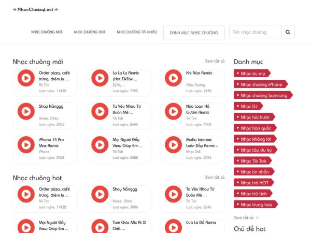The width and height of the screenshot is (311, 233).
Task: Play iPhone 14 Pro Max Remix ringtone
Action: (x=26, y=144)
